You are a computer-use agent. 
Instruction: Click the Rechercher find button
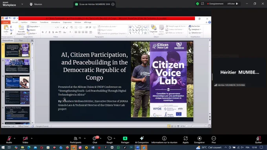click(x=194, y=26)
